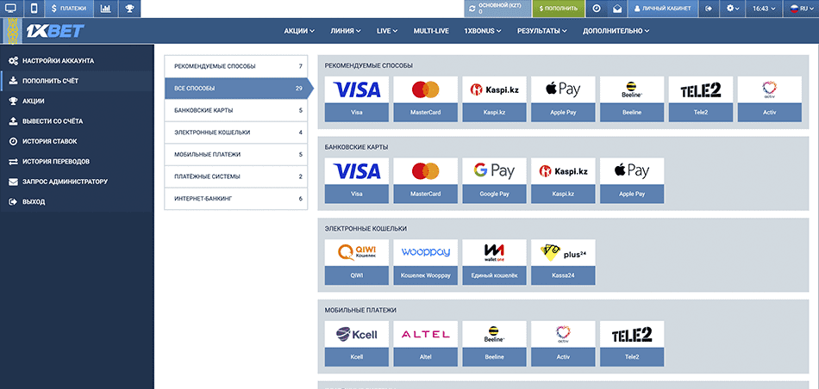This screenshot has height=389, width=819.
Task: Choose MasterCard under Банковские карты
Action: click(x=426, y=181)
